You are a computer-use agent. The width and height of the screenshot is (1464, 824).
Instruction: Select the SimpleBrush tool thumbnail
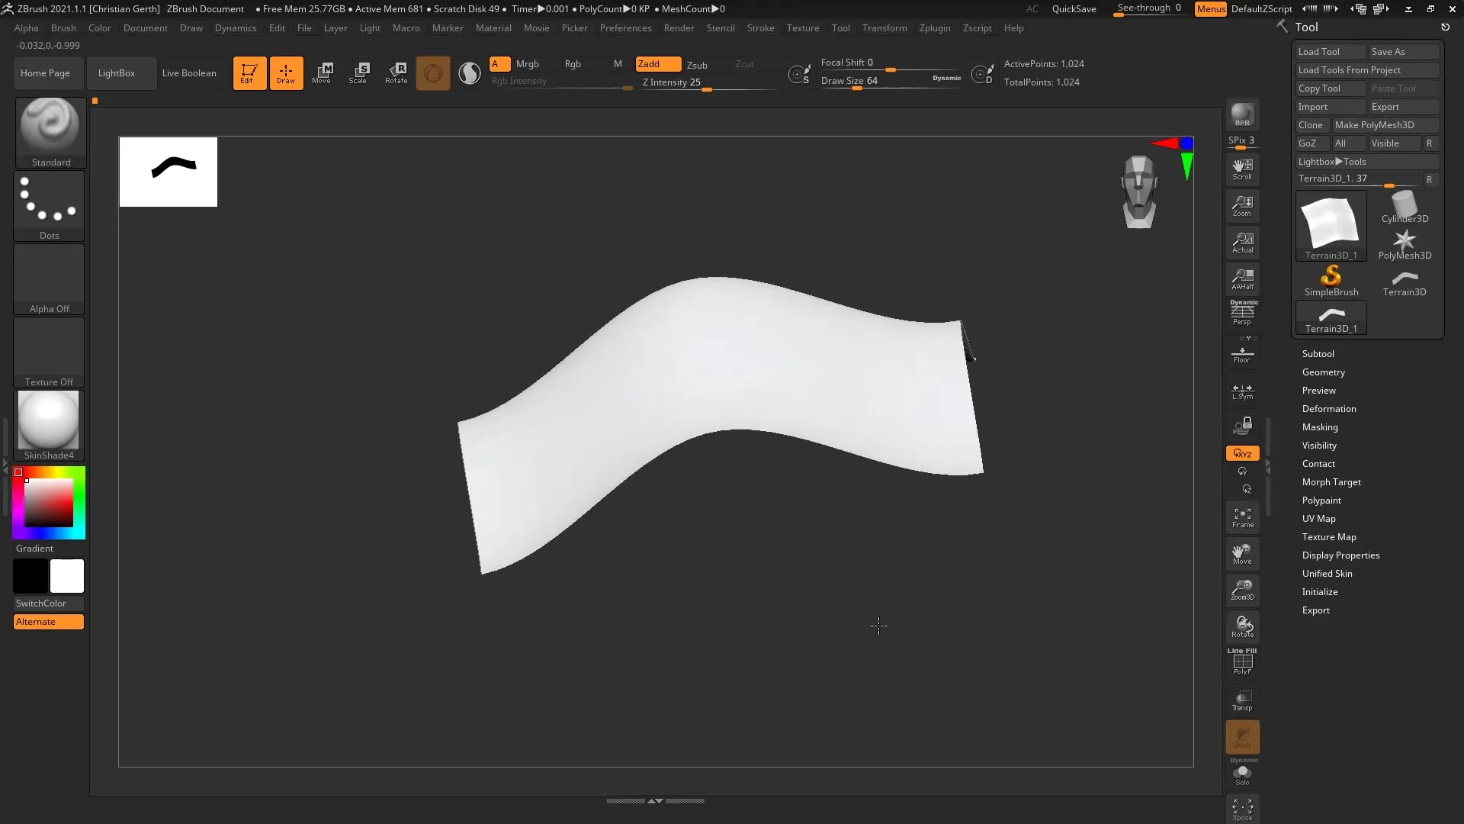[1331, 281]
